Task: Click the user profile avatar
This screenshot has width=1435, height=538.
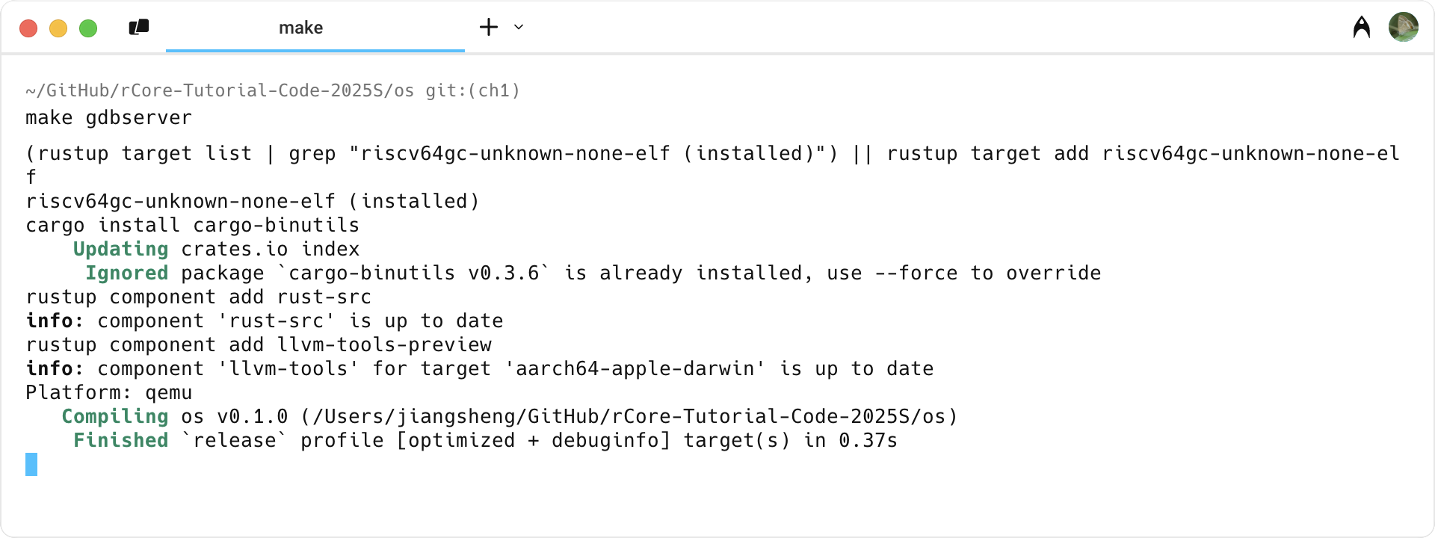Action: [x=1403, y=28]
